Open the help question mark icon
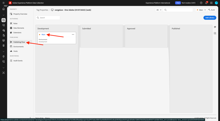 tap(201, 3)
